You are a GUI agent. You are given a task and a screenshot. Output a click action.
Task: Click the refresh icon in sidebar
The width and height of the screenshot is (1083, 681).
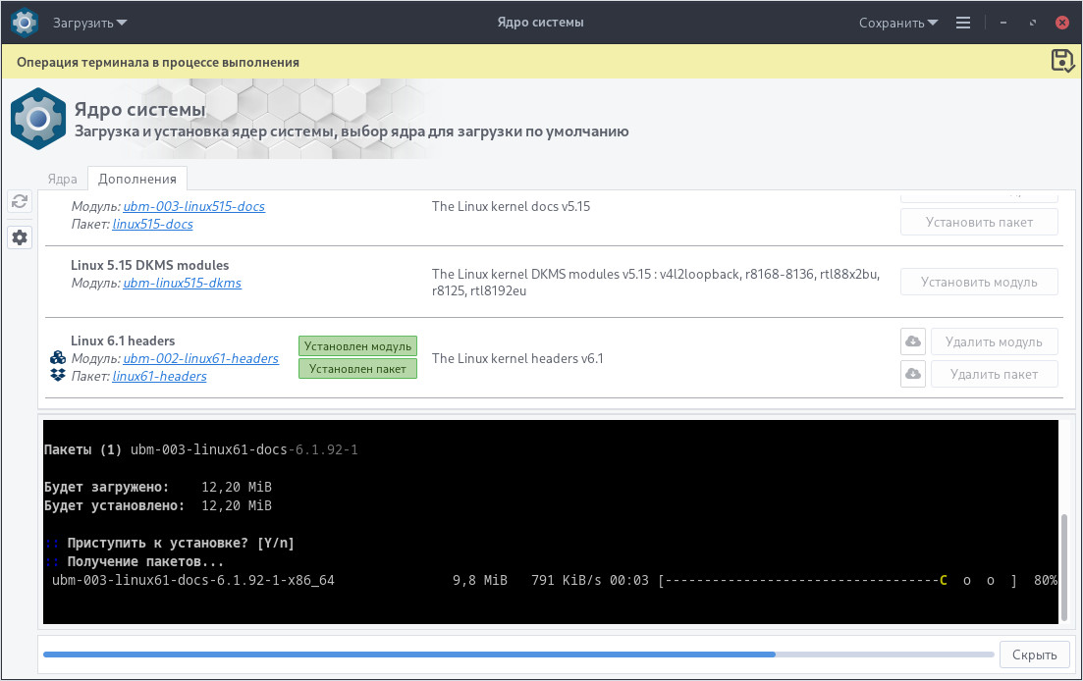pyautogui.click(x=20, y=201)
